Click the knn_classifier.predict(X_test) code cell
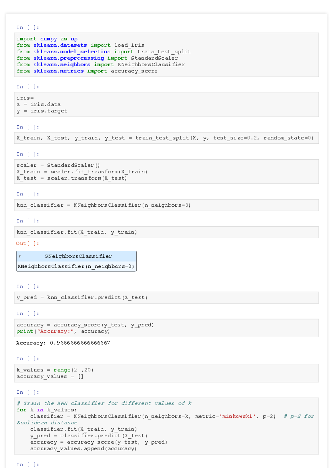This screenshot has width=333, height=471. [167, 297]
